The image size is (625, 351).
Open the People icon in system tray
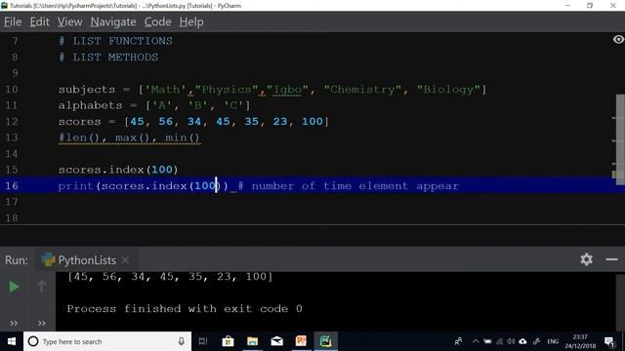pyautogui.click(x=458, y=341)
